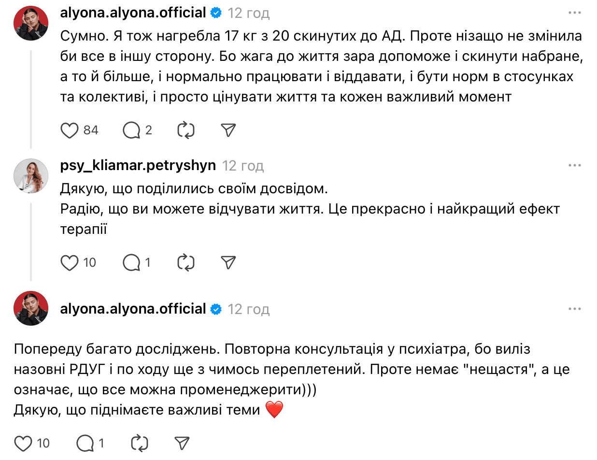Like the last post about РДУГ
Image resolution: width=597 pixels, height=460 pixels.
[x=24, y=443]
